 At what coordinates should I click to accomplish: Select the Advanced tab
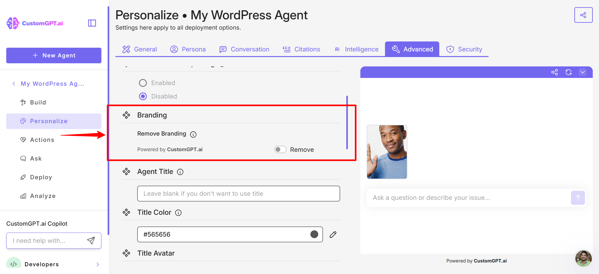[x=412, y=49]
